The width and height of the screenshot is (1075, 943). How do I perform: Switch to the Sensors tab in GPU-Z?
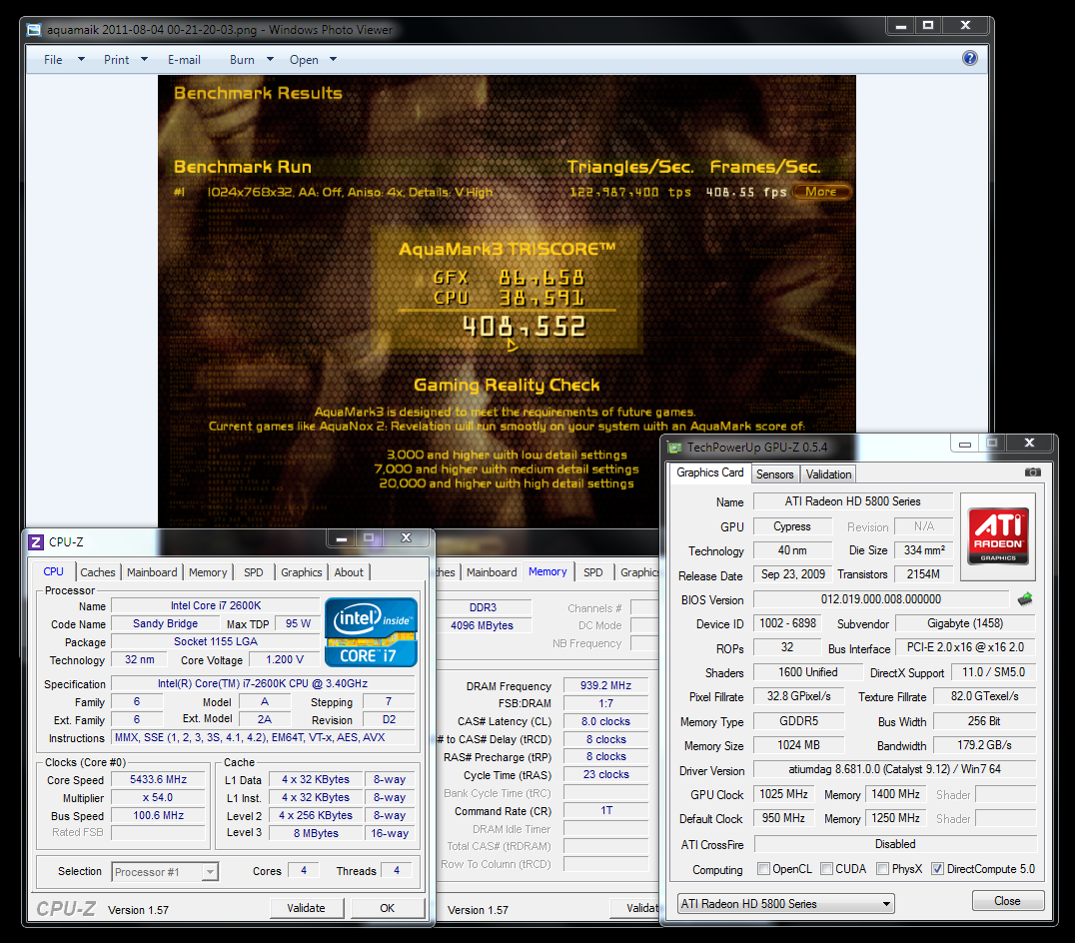[774, 474]
